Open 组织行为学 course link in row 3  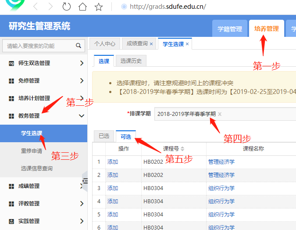point(221,188)
